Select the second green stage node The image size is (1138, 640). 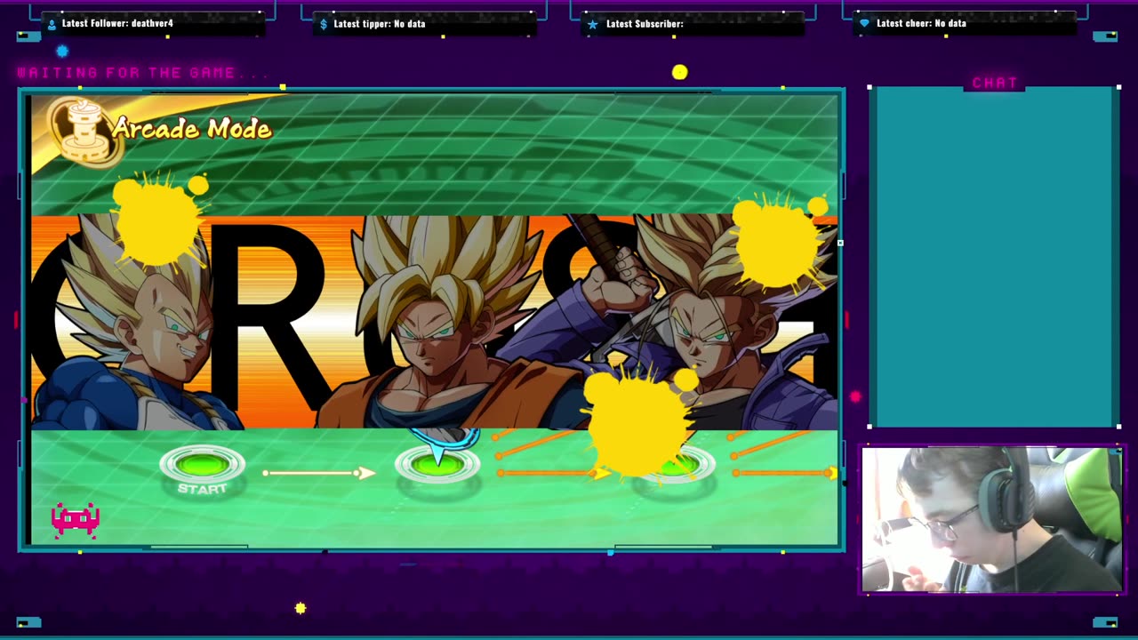[x=437, y=465]
